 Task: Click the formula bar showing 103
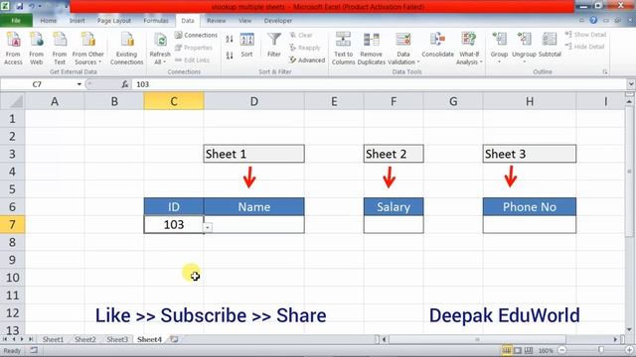point(380,84)
